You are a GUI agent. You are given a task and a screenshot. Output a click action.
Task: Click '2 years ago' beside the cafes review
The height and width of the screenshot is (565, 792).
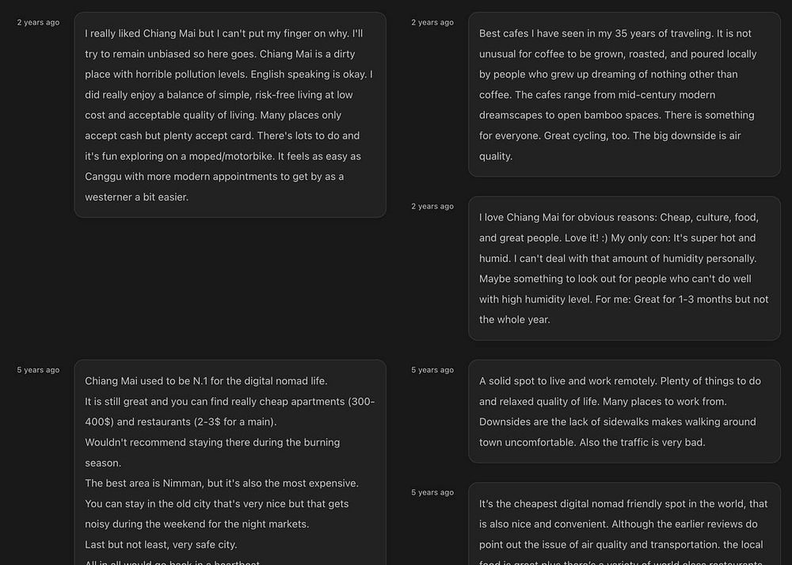(432, 22)
